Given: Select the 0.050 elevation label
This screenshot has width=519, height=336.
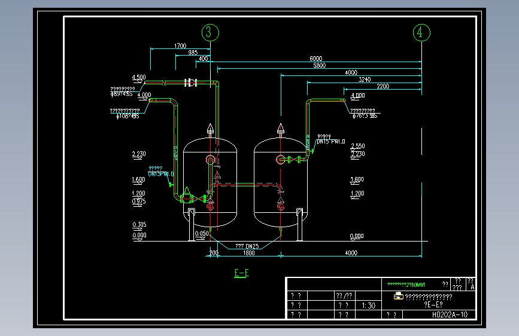Looking at the screenshot, I should click(202, 234).
